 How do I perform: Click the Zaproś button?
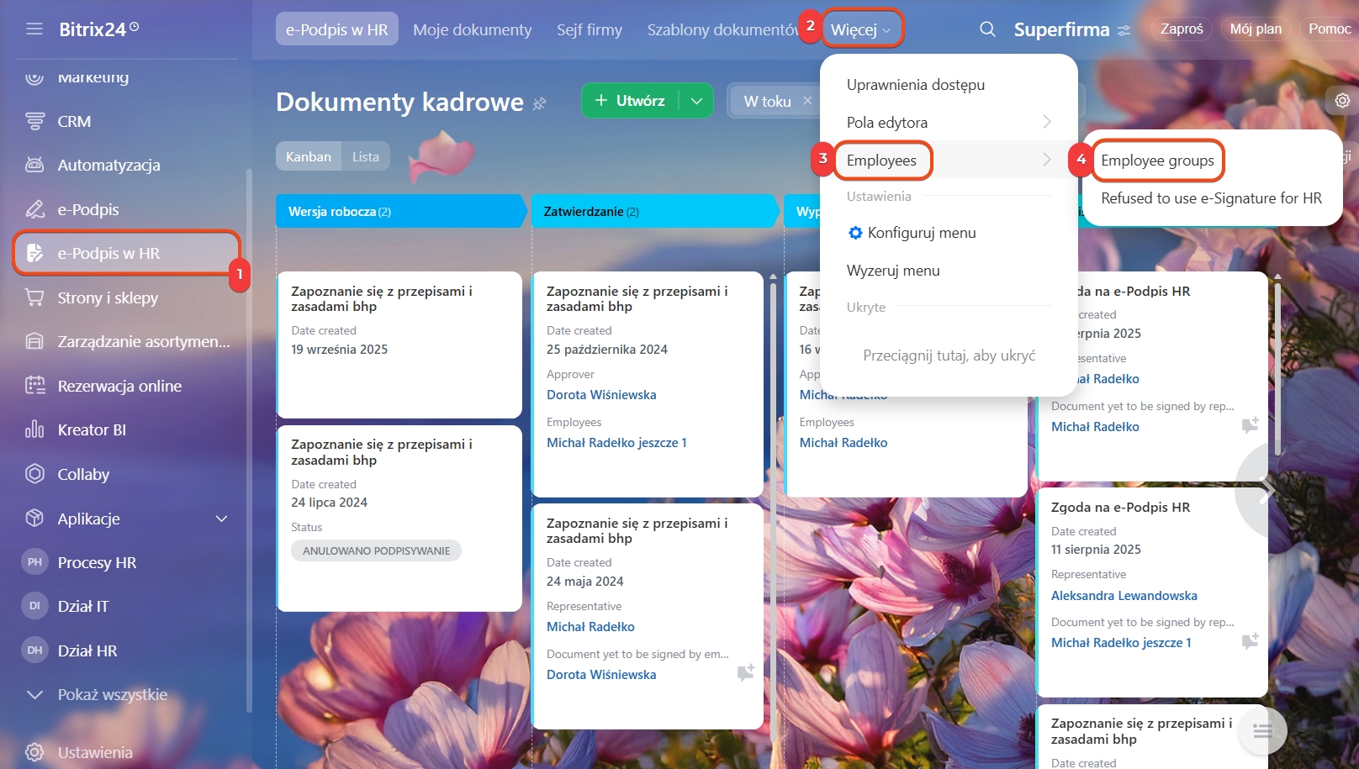click(1182, 29)
